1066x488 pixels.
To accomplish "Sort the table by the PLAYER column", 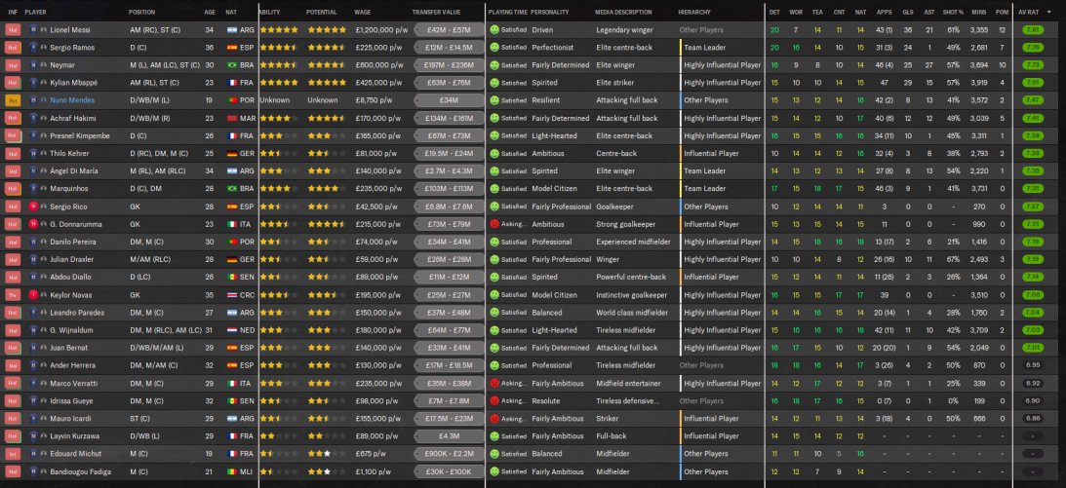I will click(x=35, y=13).
